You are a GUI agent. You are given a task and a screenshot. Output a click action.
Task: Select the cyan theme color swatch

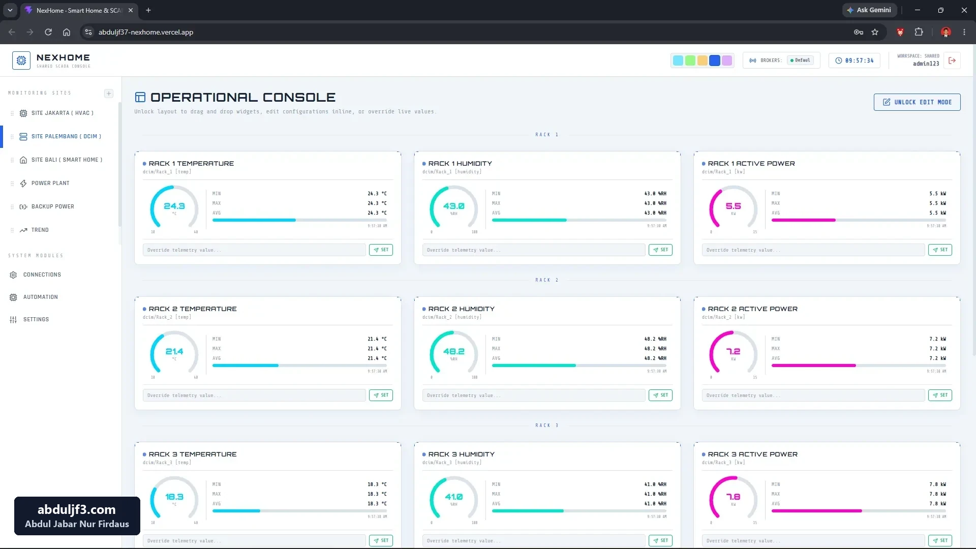pyautogui.click(x=678, y=60)
